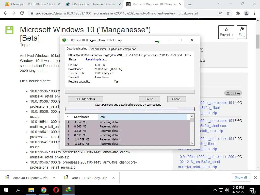Open network status tray icon

221,190
